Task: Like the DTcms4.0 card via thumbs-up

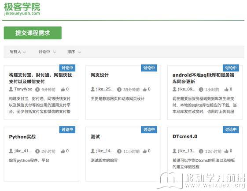Action: (226, 151)
